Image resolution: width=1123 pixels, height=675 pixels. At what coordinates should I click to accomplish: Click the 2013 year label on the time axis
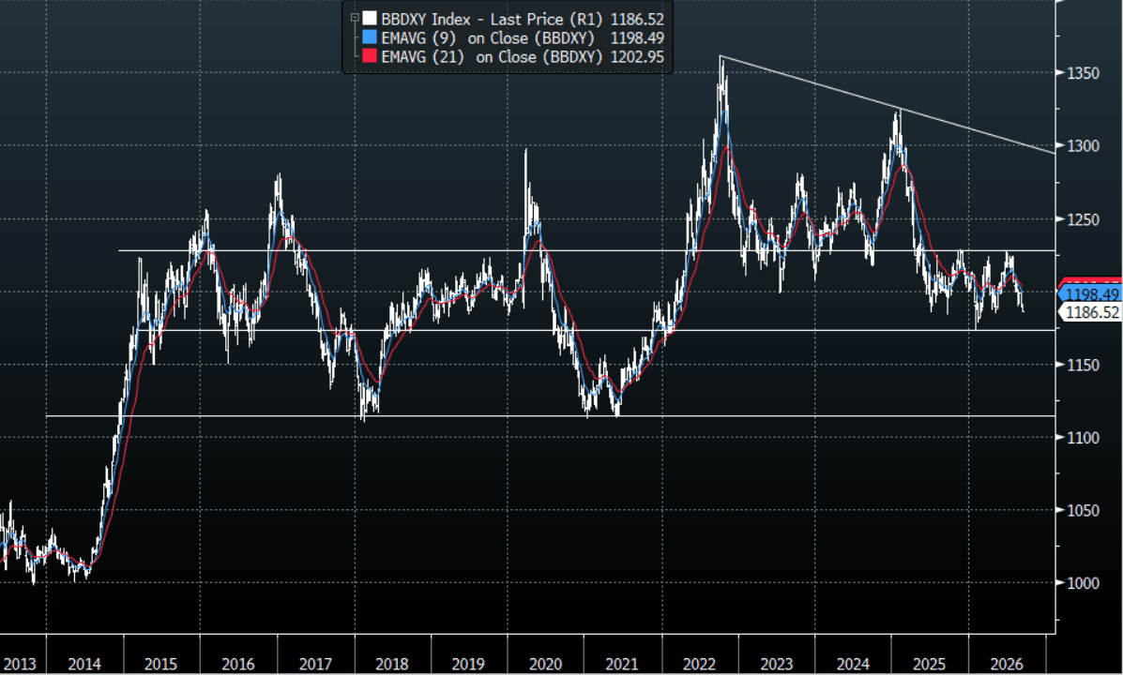[19, 665]
